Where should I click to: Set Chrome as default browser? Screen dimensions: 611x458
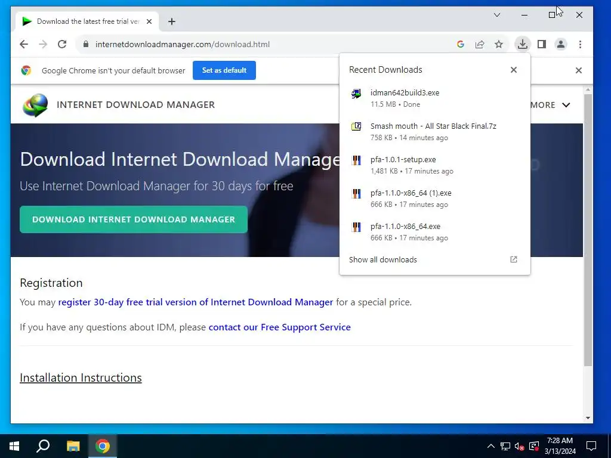click(x=224, y=70)
